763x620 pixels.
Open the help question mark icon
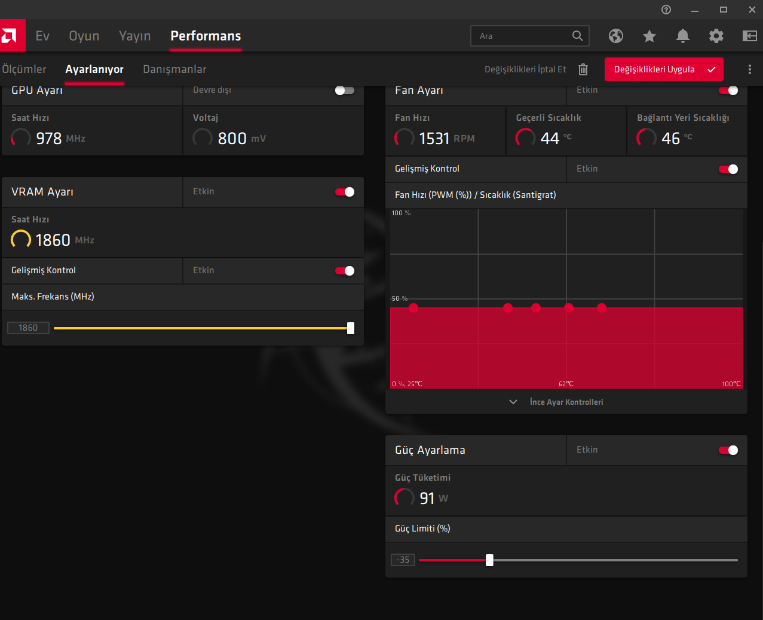pos(666,10)
